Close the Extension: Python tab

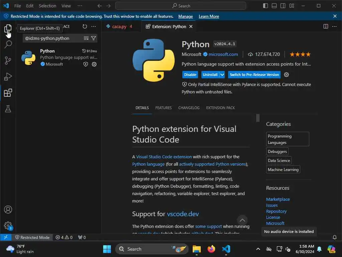pos(191,26)
